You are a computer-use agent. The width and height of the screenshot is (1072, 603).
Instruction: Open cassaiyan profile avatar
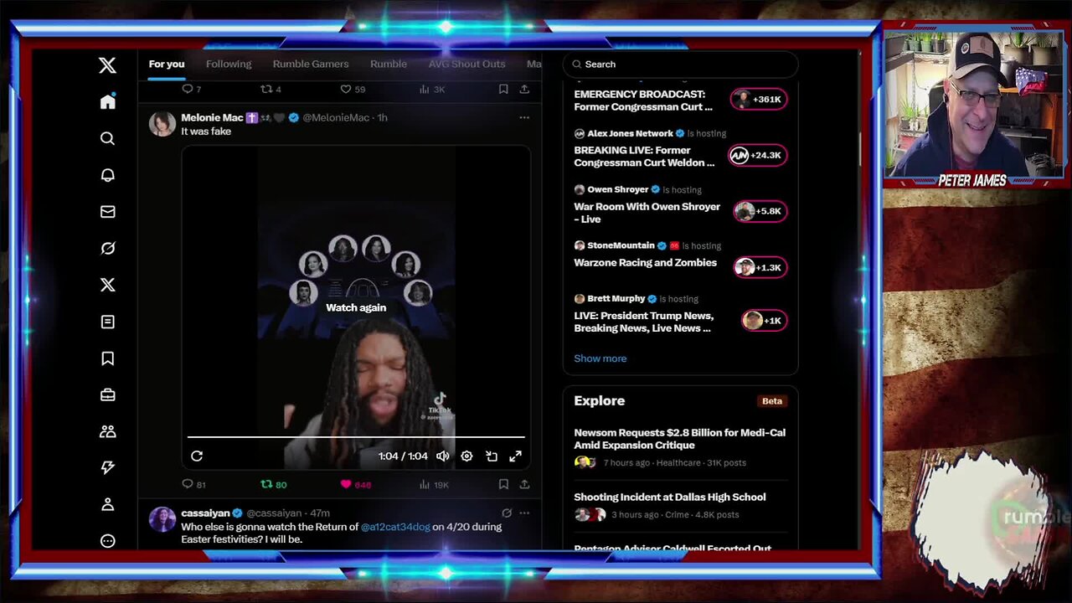pyautogui.click(x=162, y=518)
